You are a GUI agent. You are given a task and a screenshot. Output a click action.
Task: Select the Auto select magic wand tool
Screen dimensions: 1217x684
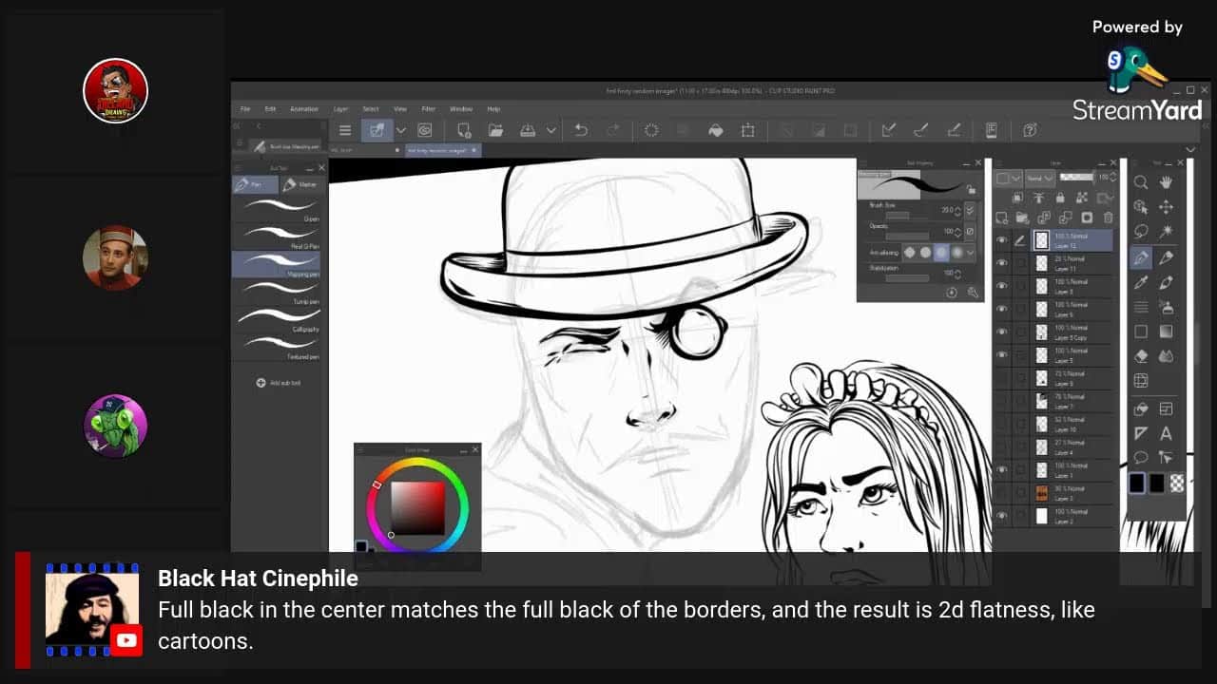(1166, 232)
